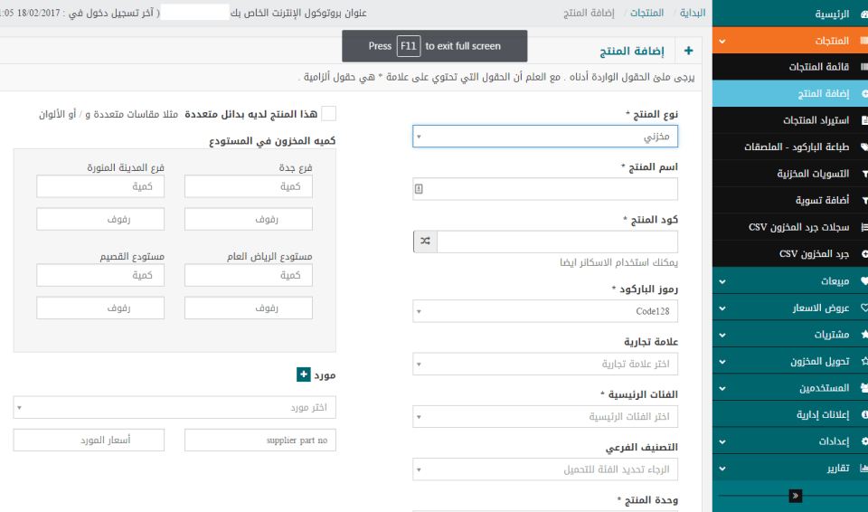The image size is (868, 512).
Task: Click the supplier part no field
Action: 249,440
